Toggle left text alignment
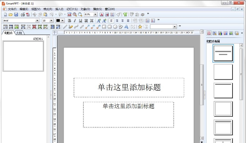Viewport: 246px width, 143px height. click(111, 20)
